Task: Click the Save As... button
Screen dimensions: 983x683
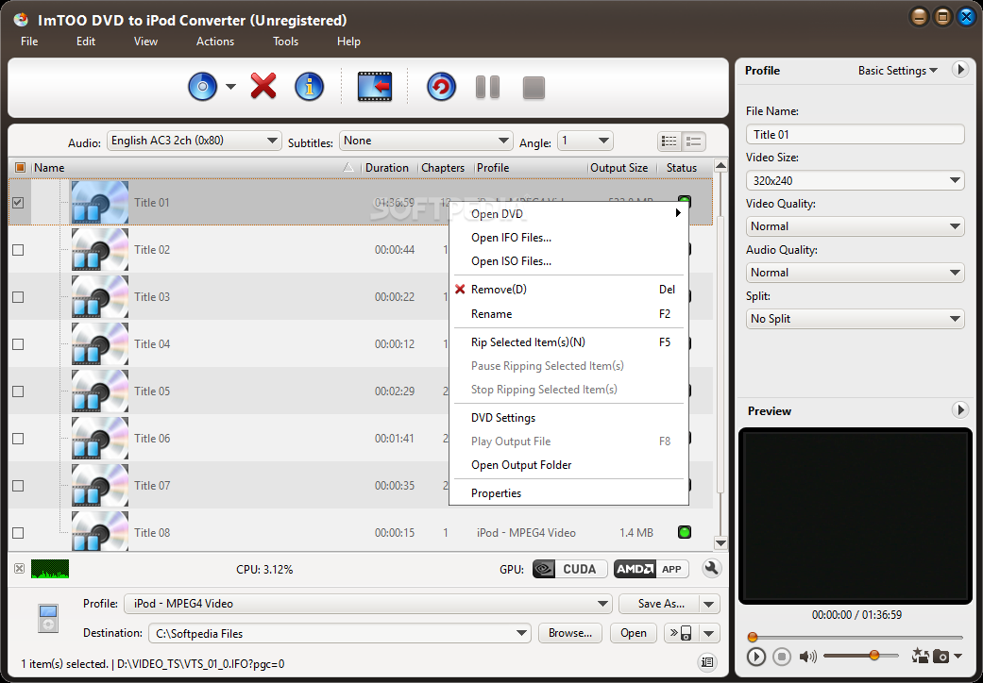Action: pos(661,604)
